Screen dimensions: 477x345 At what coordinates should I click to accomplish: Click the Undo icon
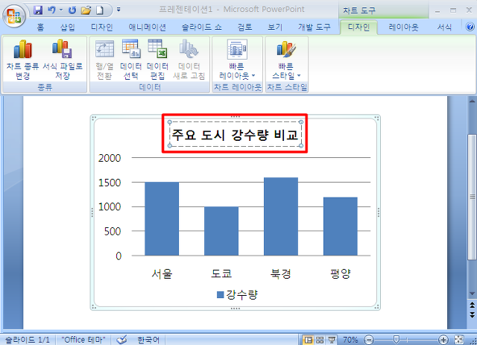coord(51,10)
